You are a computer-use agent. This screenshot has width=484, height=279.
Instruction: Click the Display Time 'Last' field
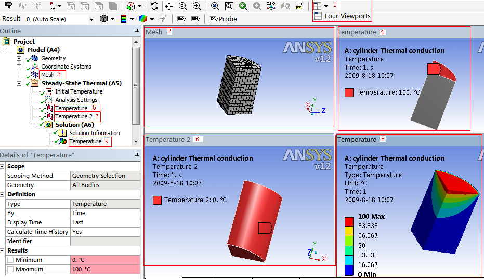[105, 222]
